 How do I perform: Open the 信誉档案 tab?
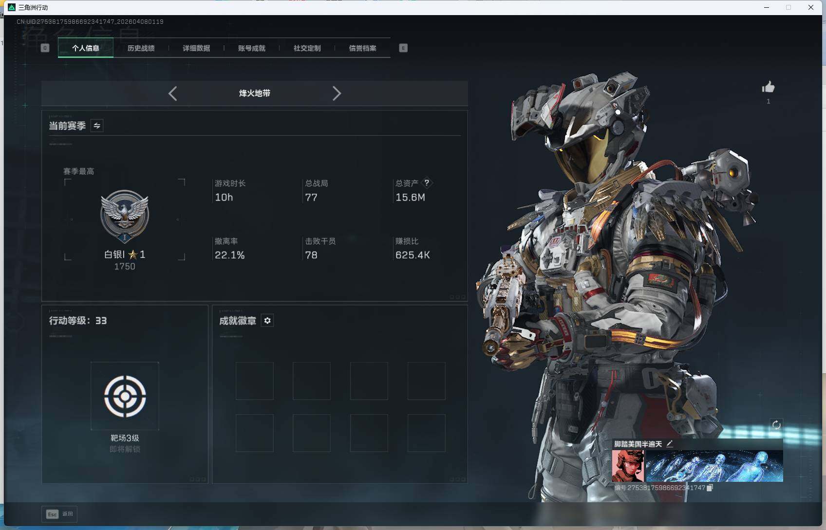[x=362, y=48]
